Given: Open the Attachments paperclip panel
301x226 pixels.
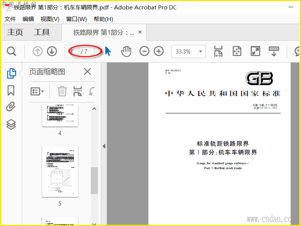Looking at the screenshot, I should point(11,107).
